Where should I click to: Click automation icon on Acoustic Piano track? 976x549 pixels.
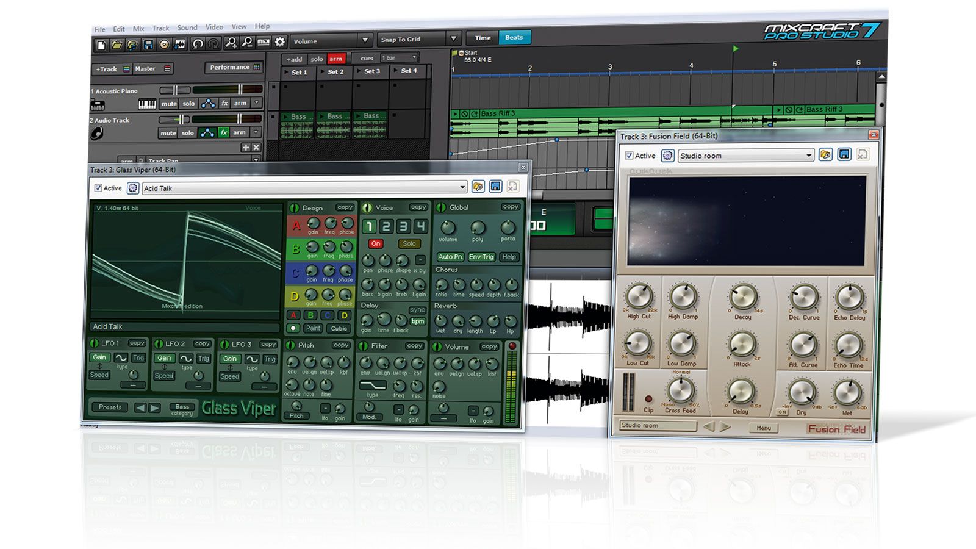tap(208, 104)
